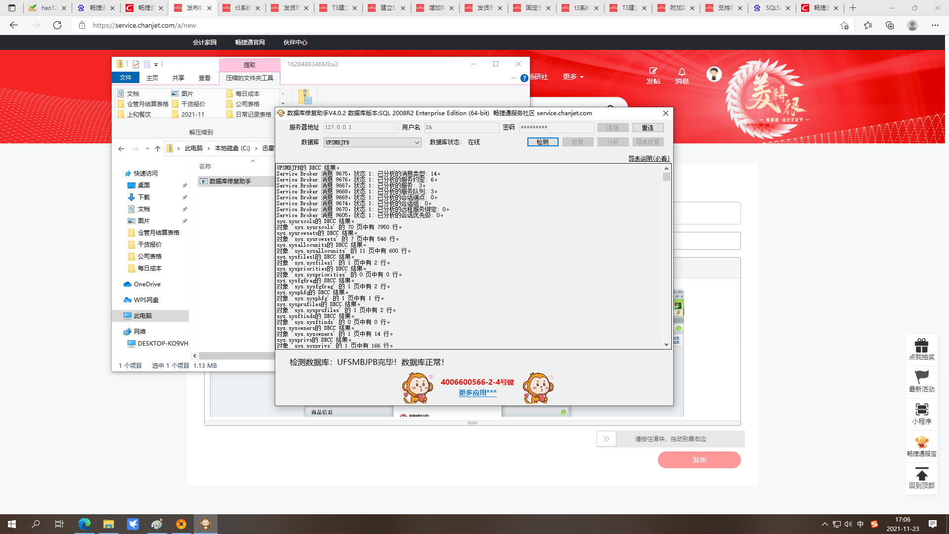Open 导表说明(必看) link

(649, 159)
